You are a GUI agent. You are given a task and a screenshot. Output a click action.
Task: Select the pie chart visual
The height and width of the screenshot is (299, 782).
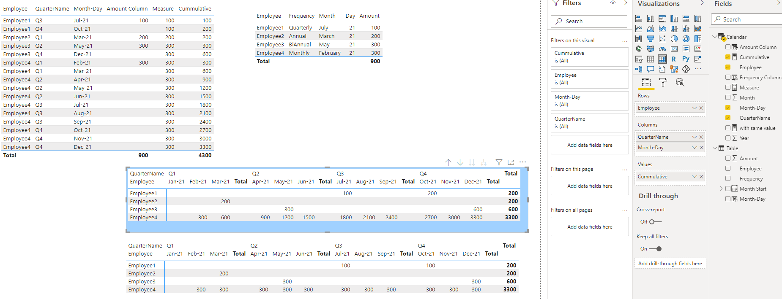click(x=674, y=39)
